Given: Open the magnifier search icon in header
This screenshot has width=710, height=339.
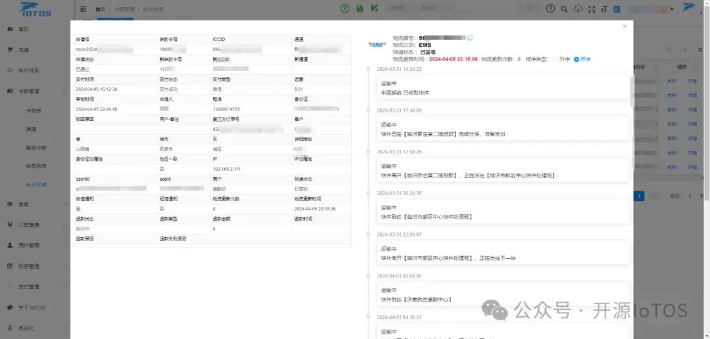Looking at the screenshot, I should [564, 9].
